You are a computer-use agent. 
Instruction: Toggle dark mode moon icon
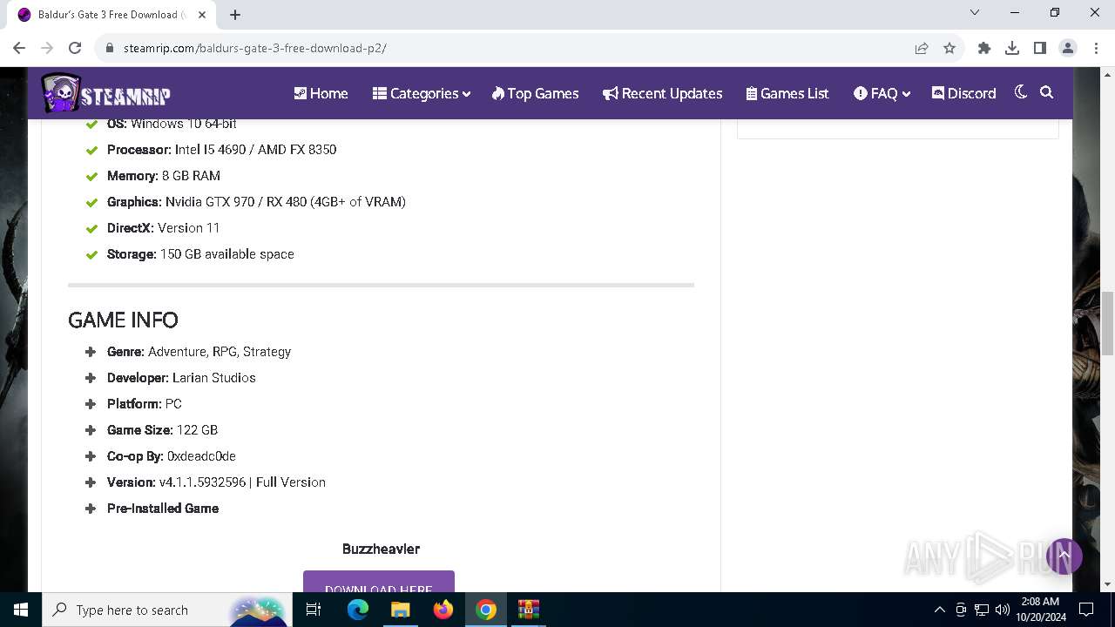(x=1021, y=92)
